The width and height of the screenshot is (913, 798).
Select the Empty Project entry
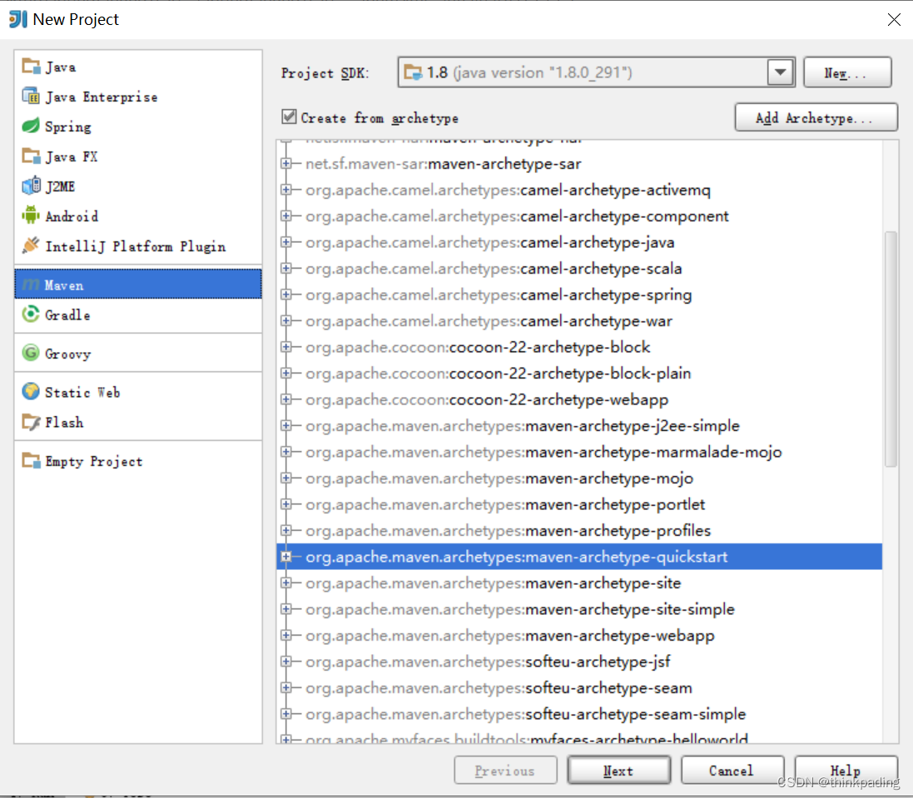click(x=138, y=461)
